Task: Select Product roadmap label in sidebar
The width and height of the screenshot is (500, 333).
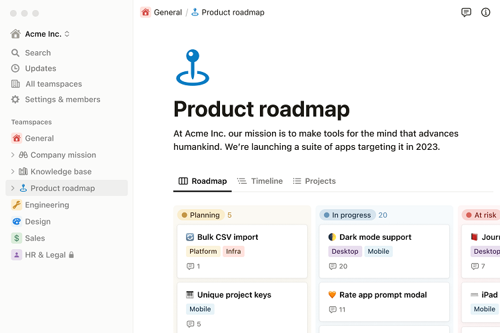Action: click(x=63, y=188)
